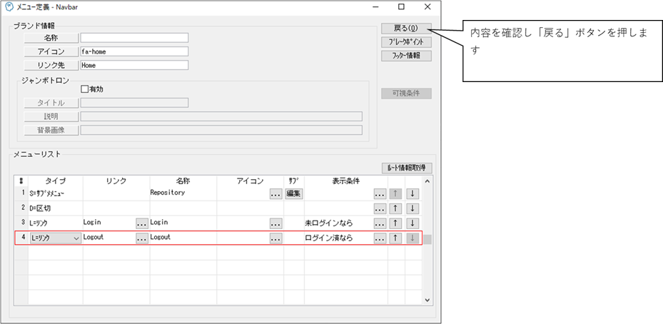Move row 1 down with arrow
Image resolution: width=663 pixels, height=324 pixels.
pyautogui.click(x=413, y=193)
